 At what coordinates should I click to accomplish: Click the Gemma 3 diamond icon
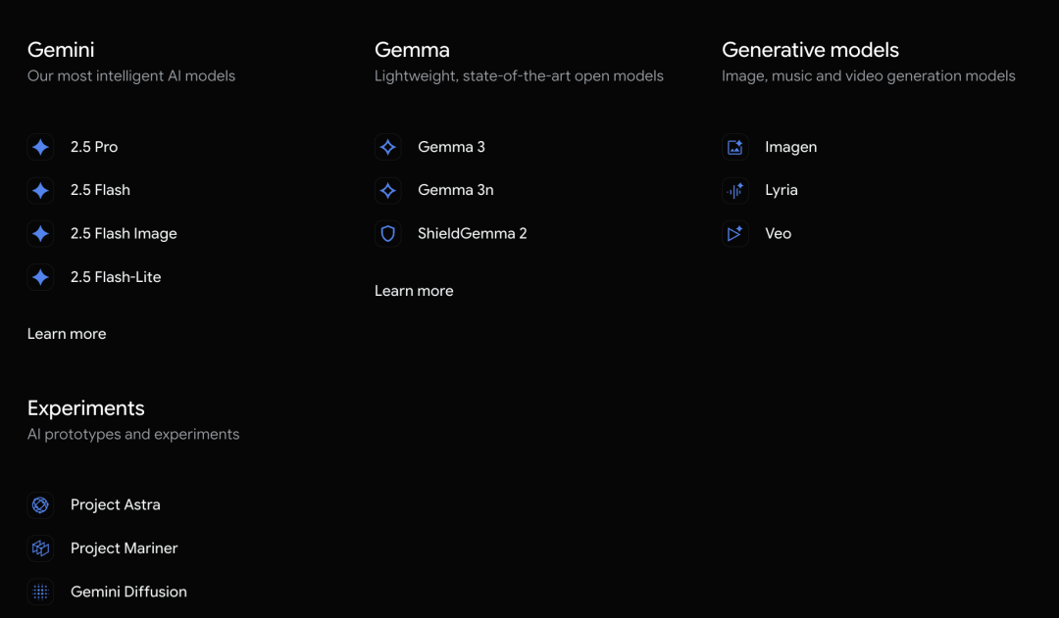click(388, 147)
